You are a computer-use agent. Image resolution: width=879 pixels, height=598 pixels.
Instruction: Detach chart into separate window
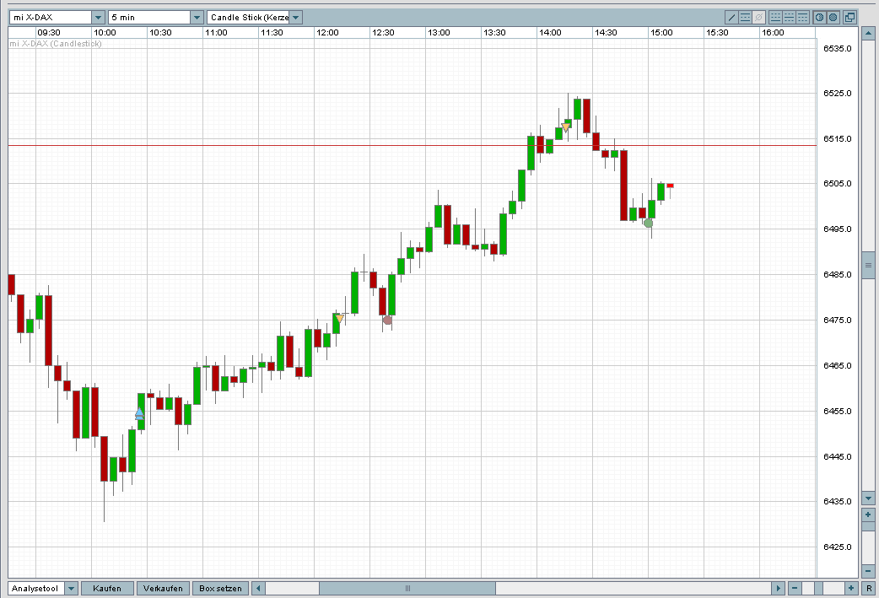(x=849, y=18)
